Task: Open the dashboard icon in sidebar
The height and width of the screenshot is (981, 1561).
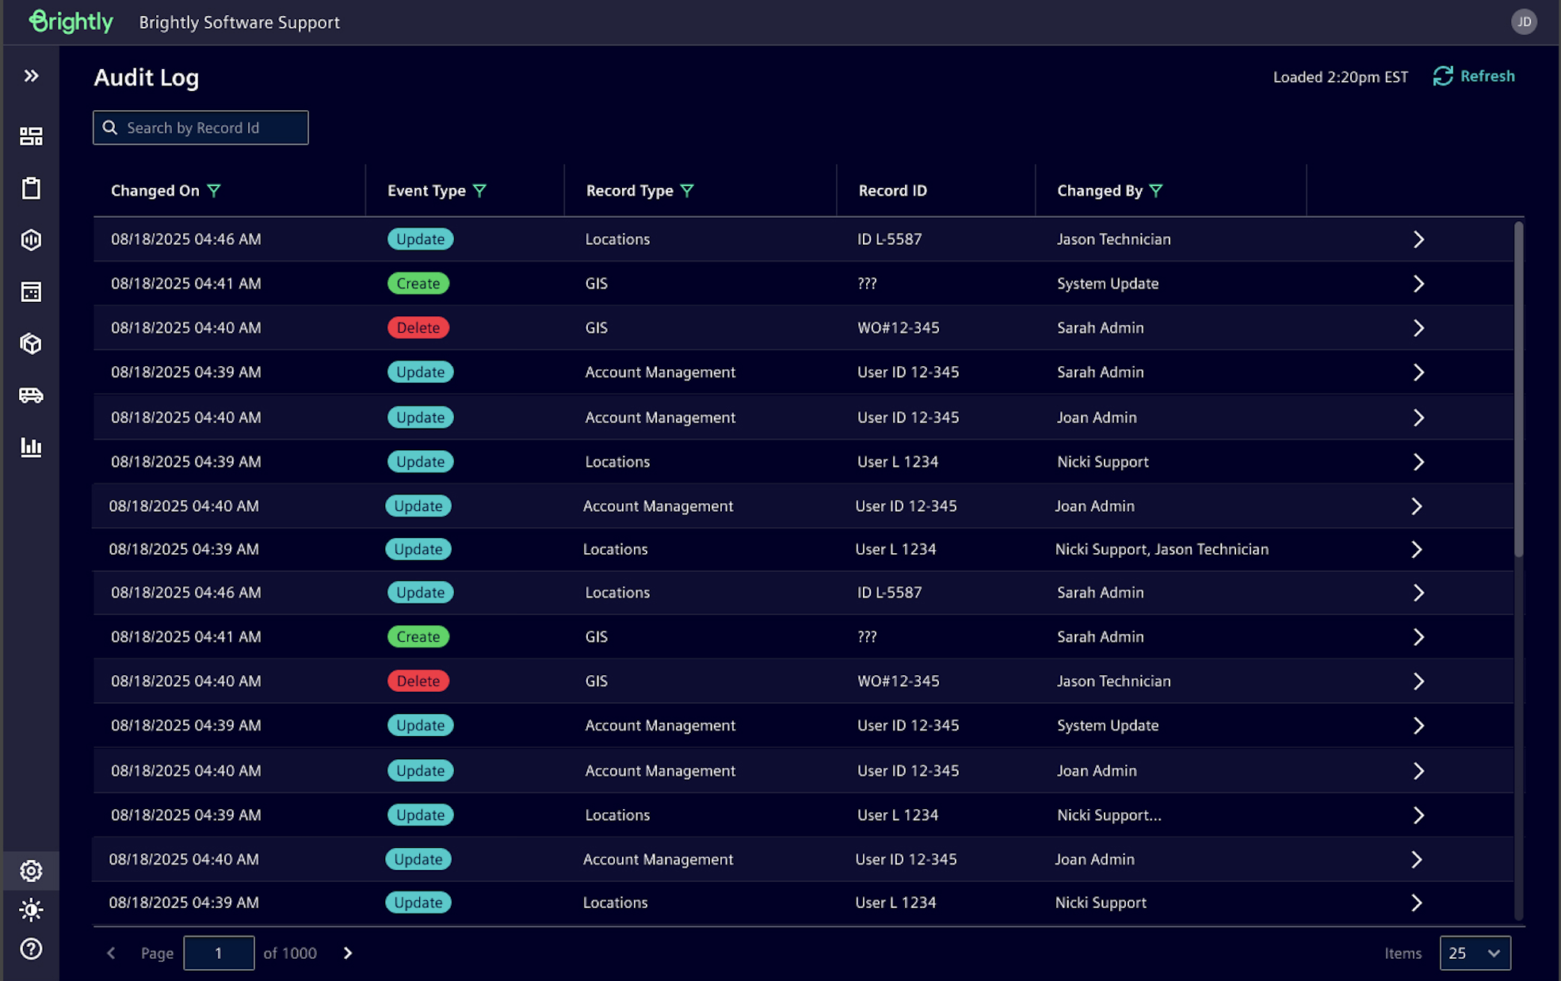Action: pos(31,136)
